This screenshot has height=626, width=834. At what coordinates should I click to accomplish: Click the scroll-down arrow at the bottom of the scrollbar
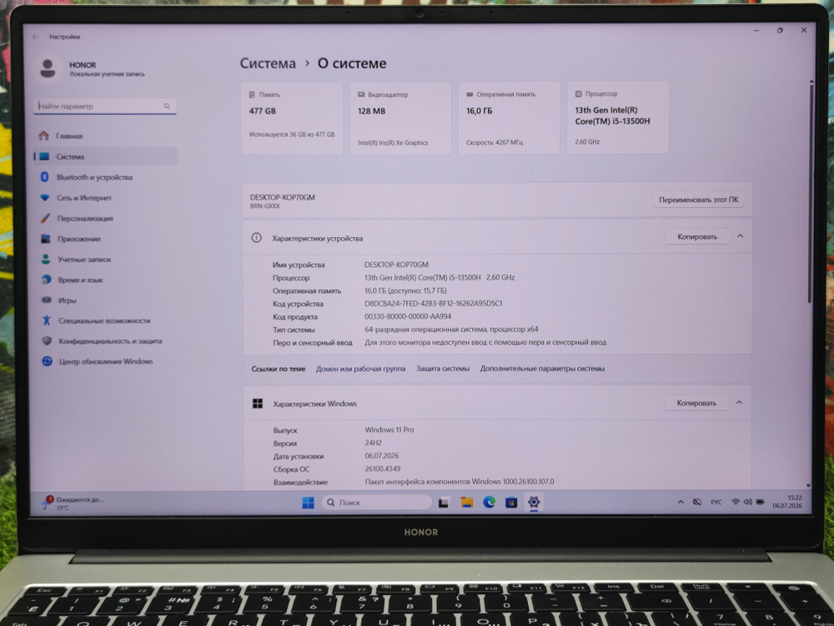(x=808, y=486)
